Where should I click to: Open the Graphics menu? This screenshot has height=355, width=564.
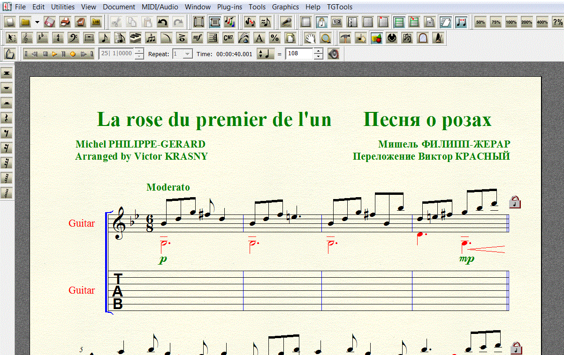click(x=285, y=7)
